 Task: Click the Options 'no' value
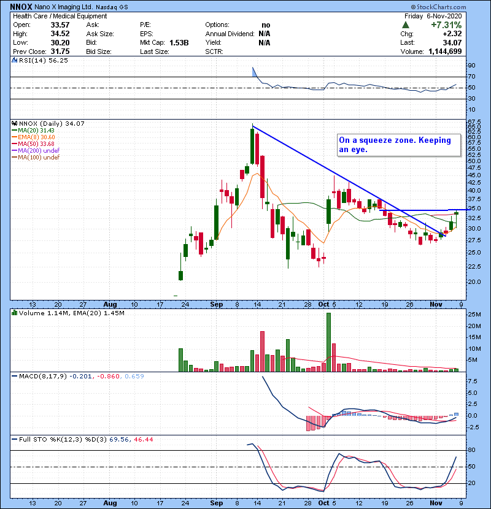266,25
